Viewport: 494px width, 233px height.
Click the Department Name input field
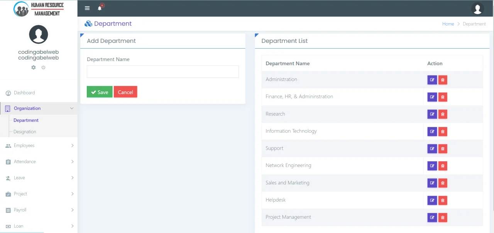pos(163,72)
